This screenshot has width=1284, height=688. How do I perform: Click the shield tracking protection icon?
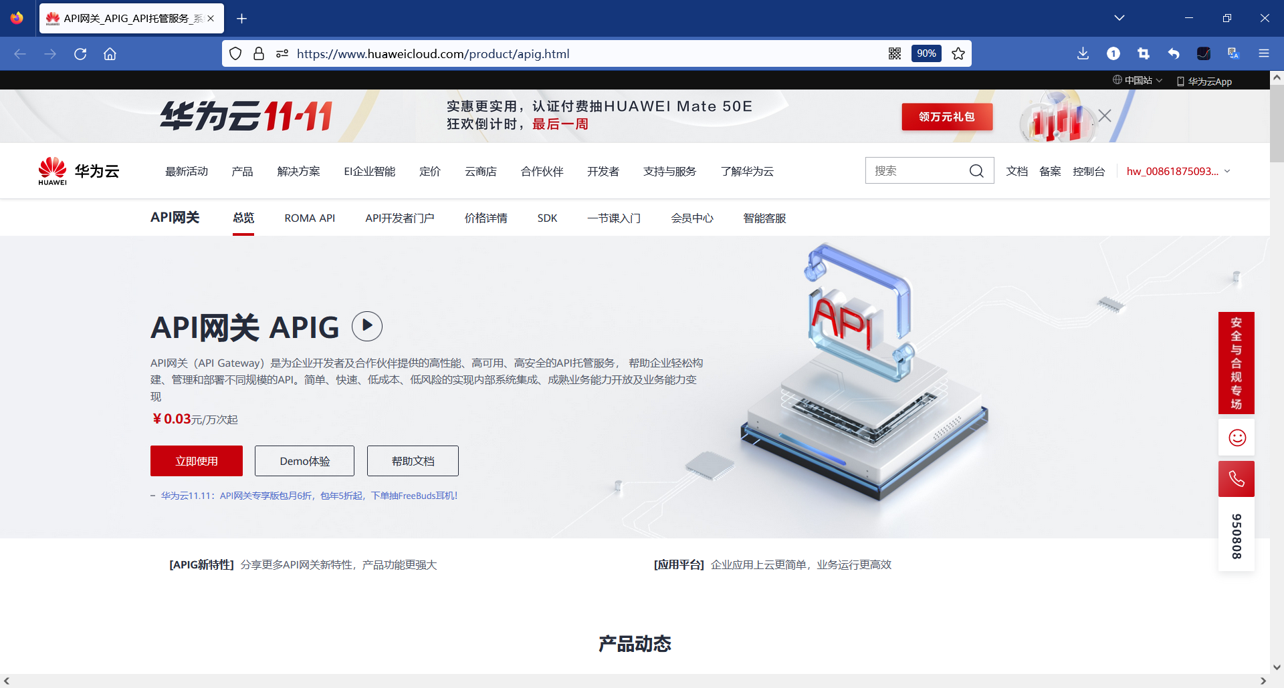(235, 53)
